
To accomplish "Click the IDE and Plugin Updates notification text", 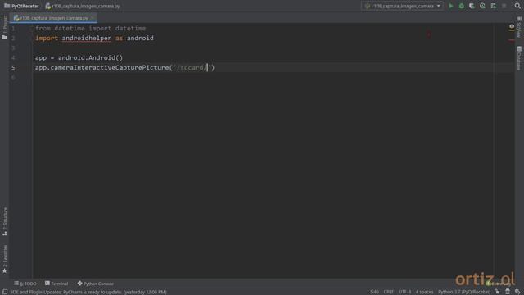I will 89,292.
